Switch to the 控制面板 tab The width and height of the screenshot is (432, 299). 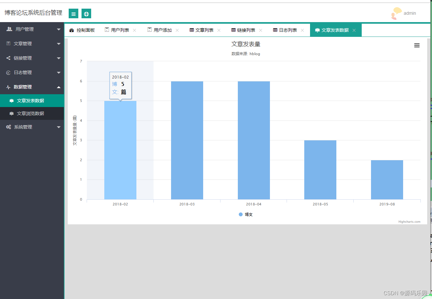pos(83,30)
